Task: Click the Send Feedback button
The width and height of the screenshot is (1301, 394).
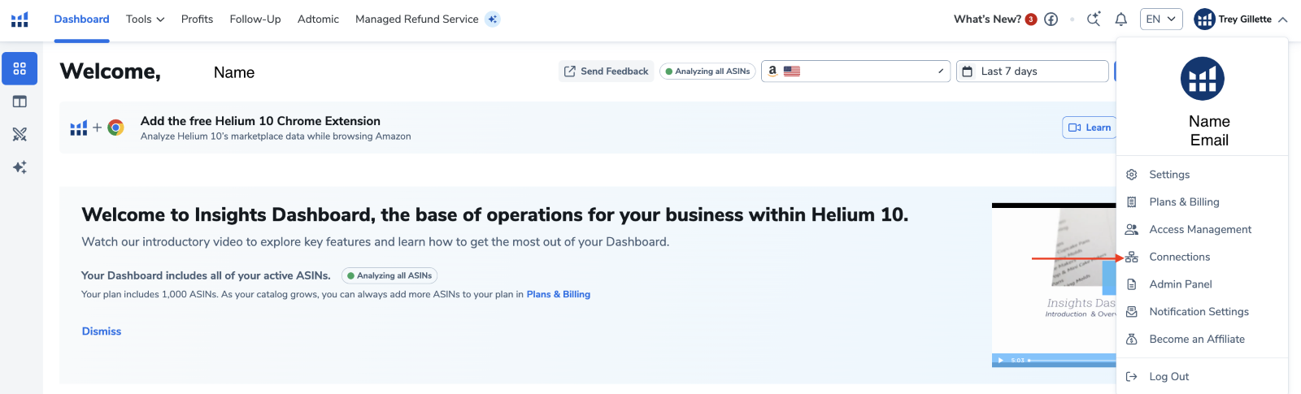Action: pyautogui.click(x=606, y=71)
